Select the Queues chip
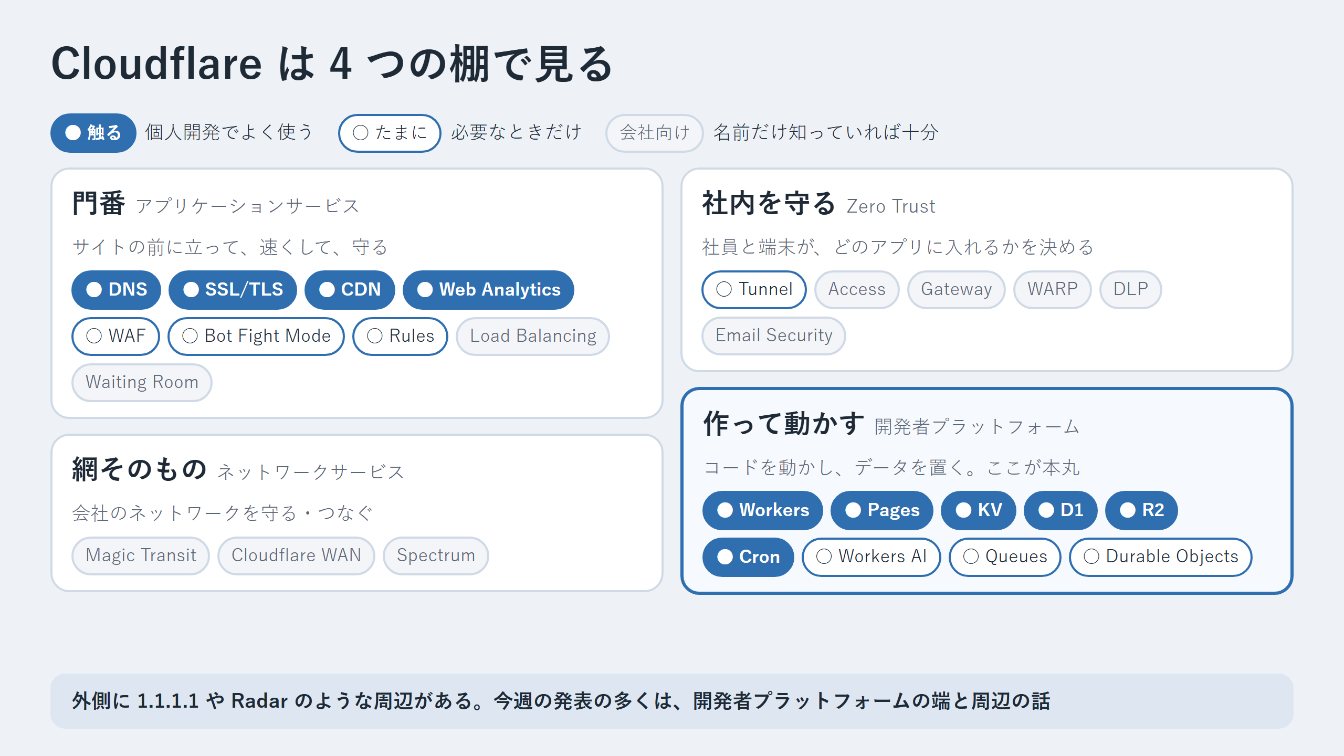The image size is (1344, 756). 1005,557
